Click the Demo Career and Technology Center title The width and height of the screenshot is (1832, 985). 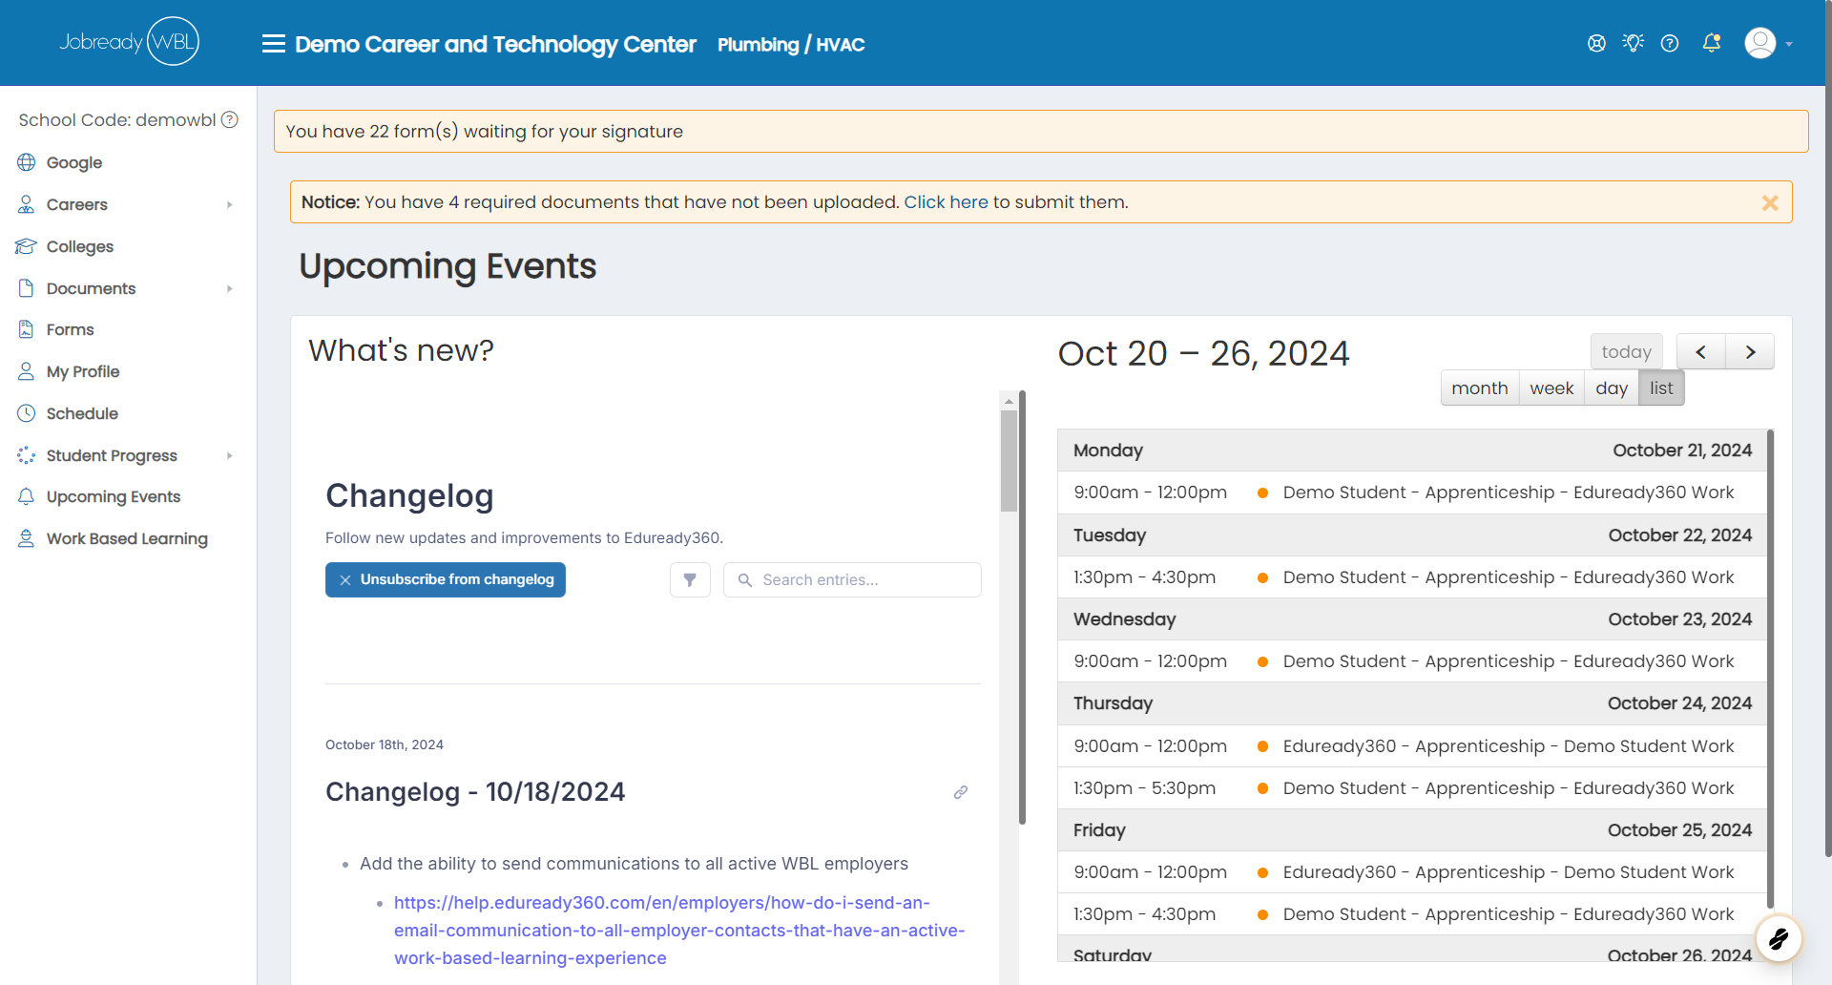click(x=495, y=44)
